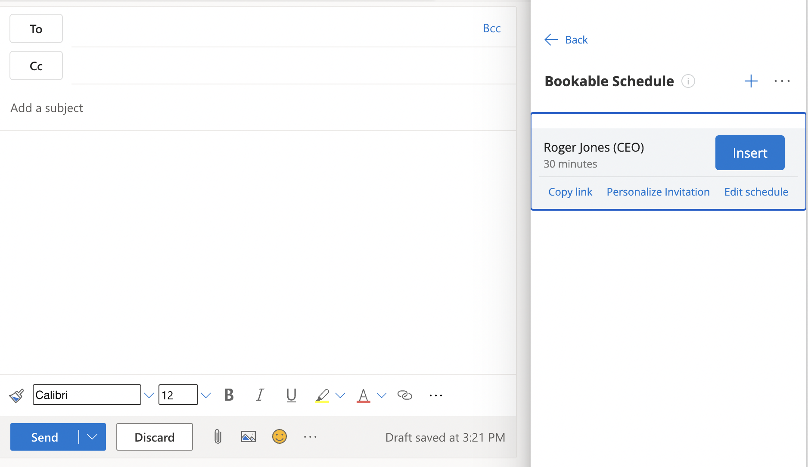This screenshot has height=467, width=808.
Task: Toggle bold formatting
Action: (229, 395)
